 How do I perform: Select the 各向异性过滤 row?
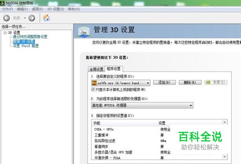(x=157, y=141)
